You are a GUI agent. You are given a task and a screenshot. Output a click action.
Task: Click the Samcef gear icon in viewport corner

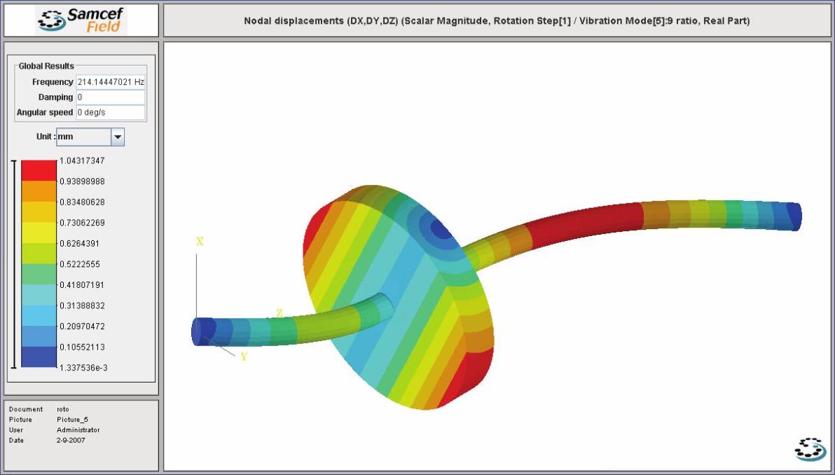click(x=810, y=449)
